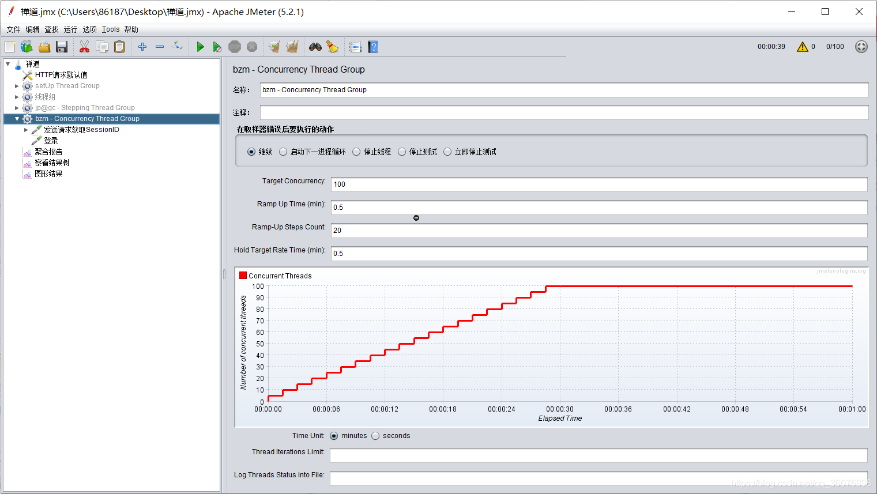Expand the setUp Thread Group node

click(17, 86)
